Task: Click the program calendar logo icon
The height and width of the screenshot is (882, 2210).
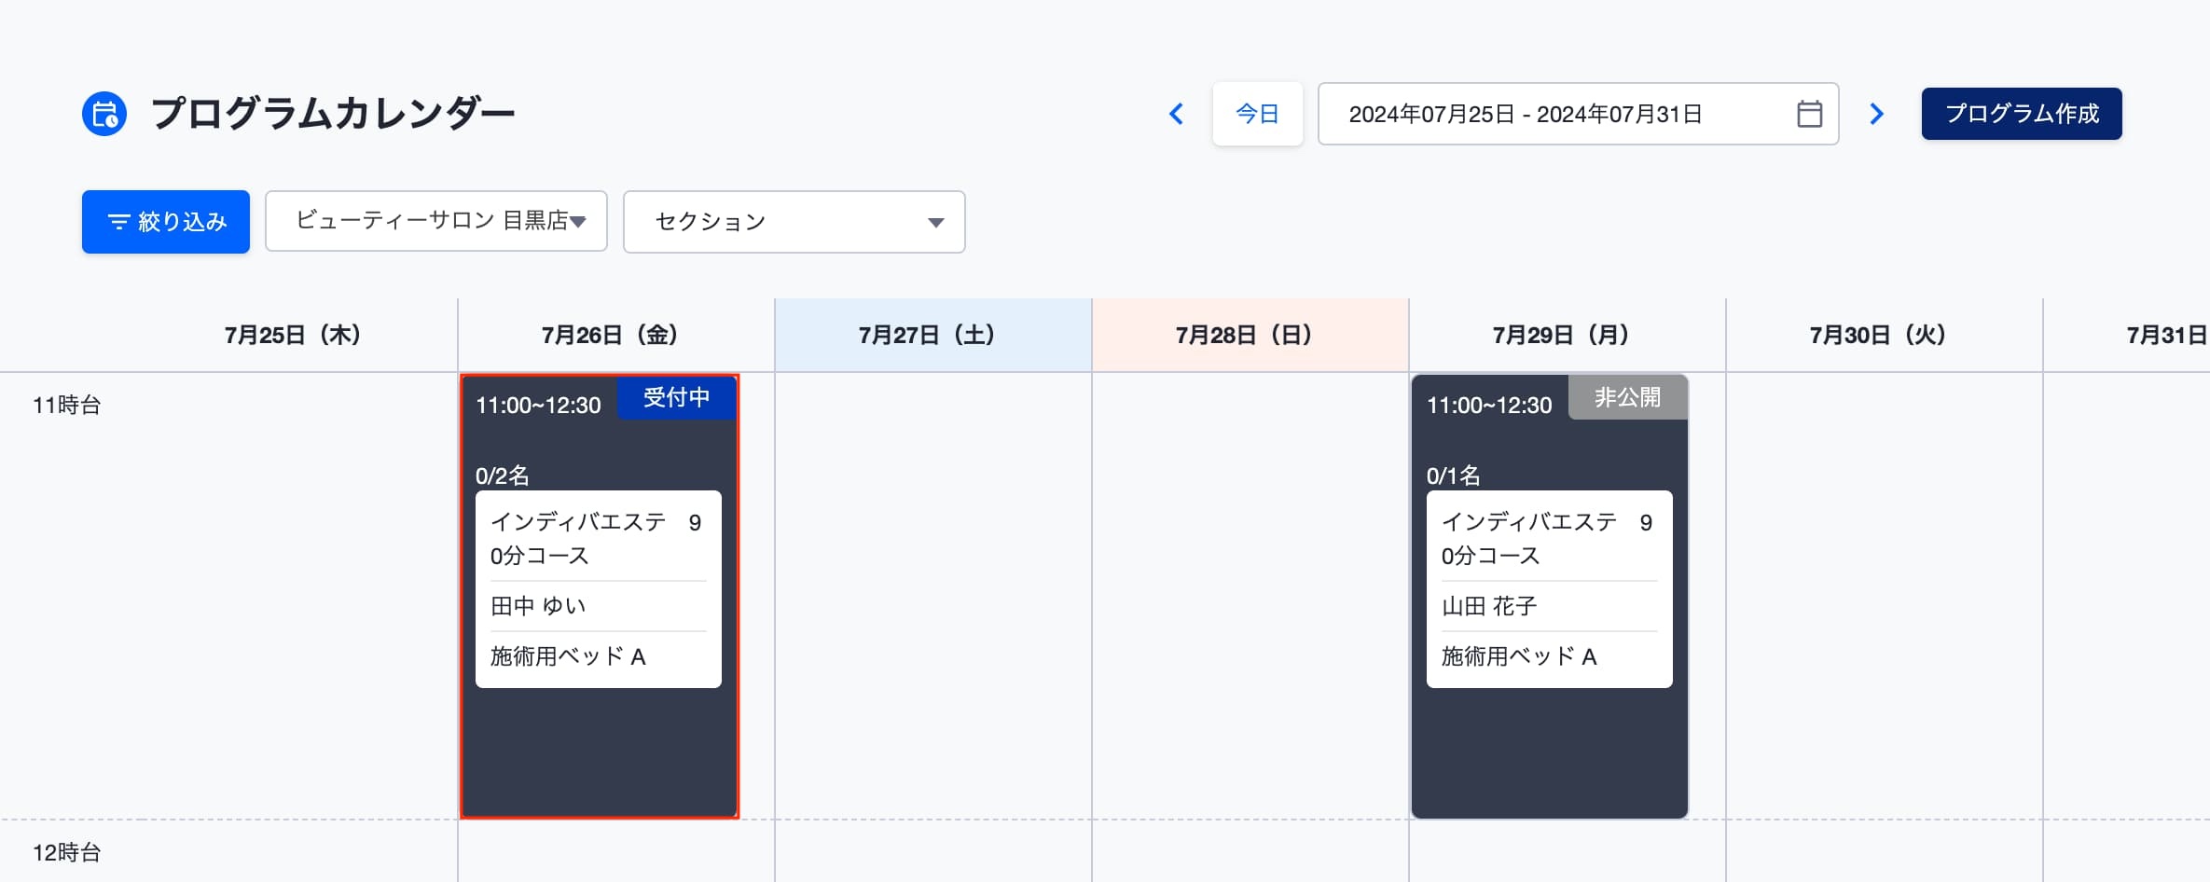Action: (x=104, y=114)
